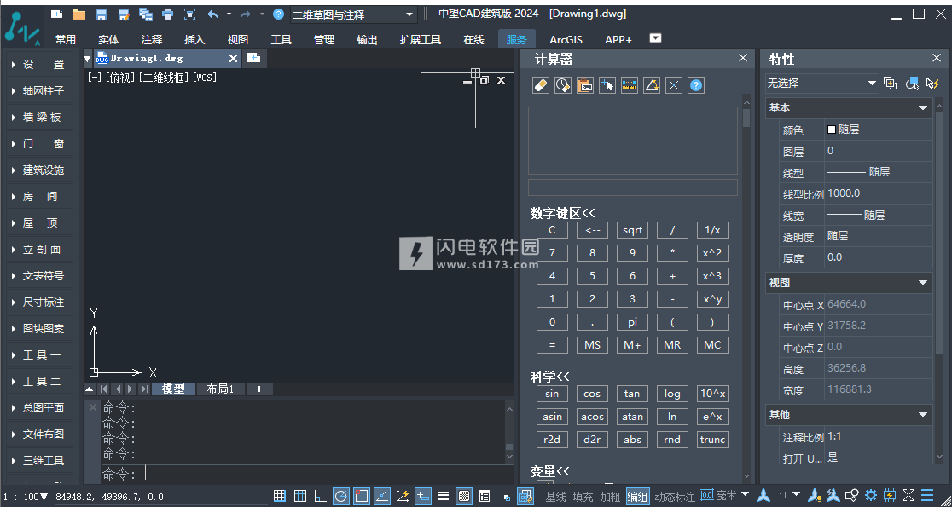Click the calculator C clear button
Viewport: 952px width, 507px height.
[x=552, y=230]
